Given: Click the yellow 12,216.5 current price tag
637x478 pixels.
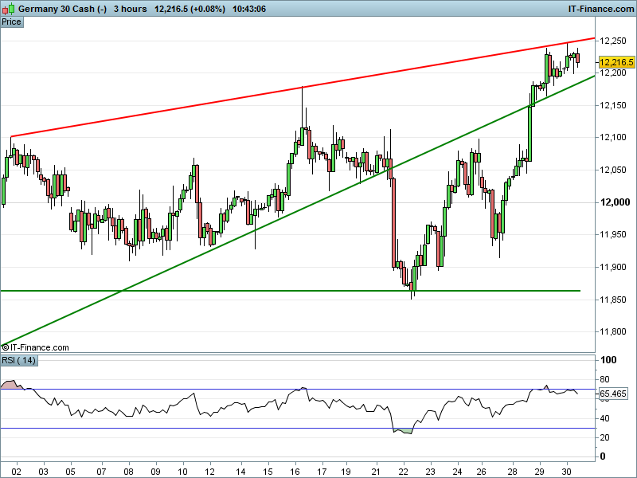Looking at the screenshot, I should coord(616,62).
